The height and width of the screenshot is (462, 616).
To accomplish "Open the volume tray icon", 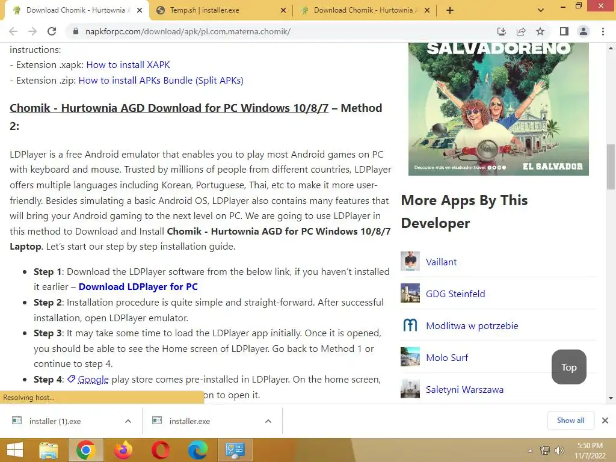I will pos(559,451).
